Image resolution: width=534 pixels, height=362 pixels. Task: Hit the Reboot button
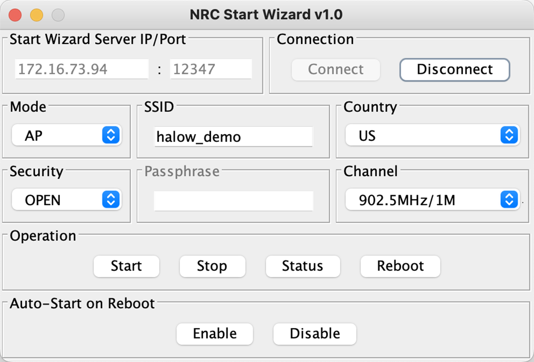point(400,266)
